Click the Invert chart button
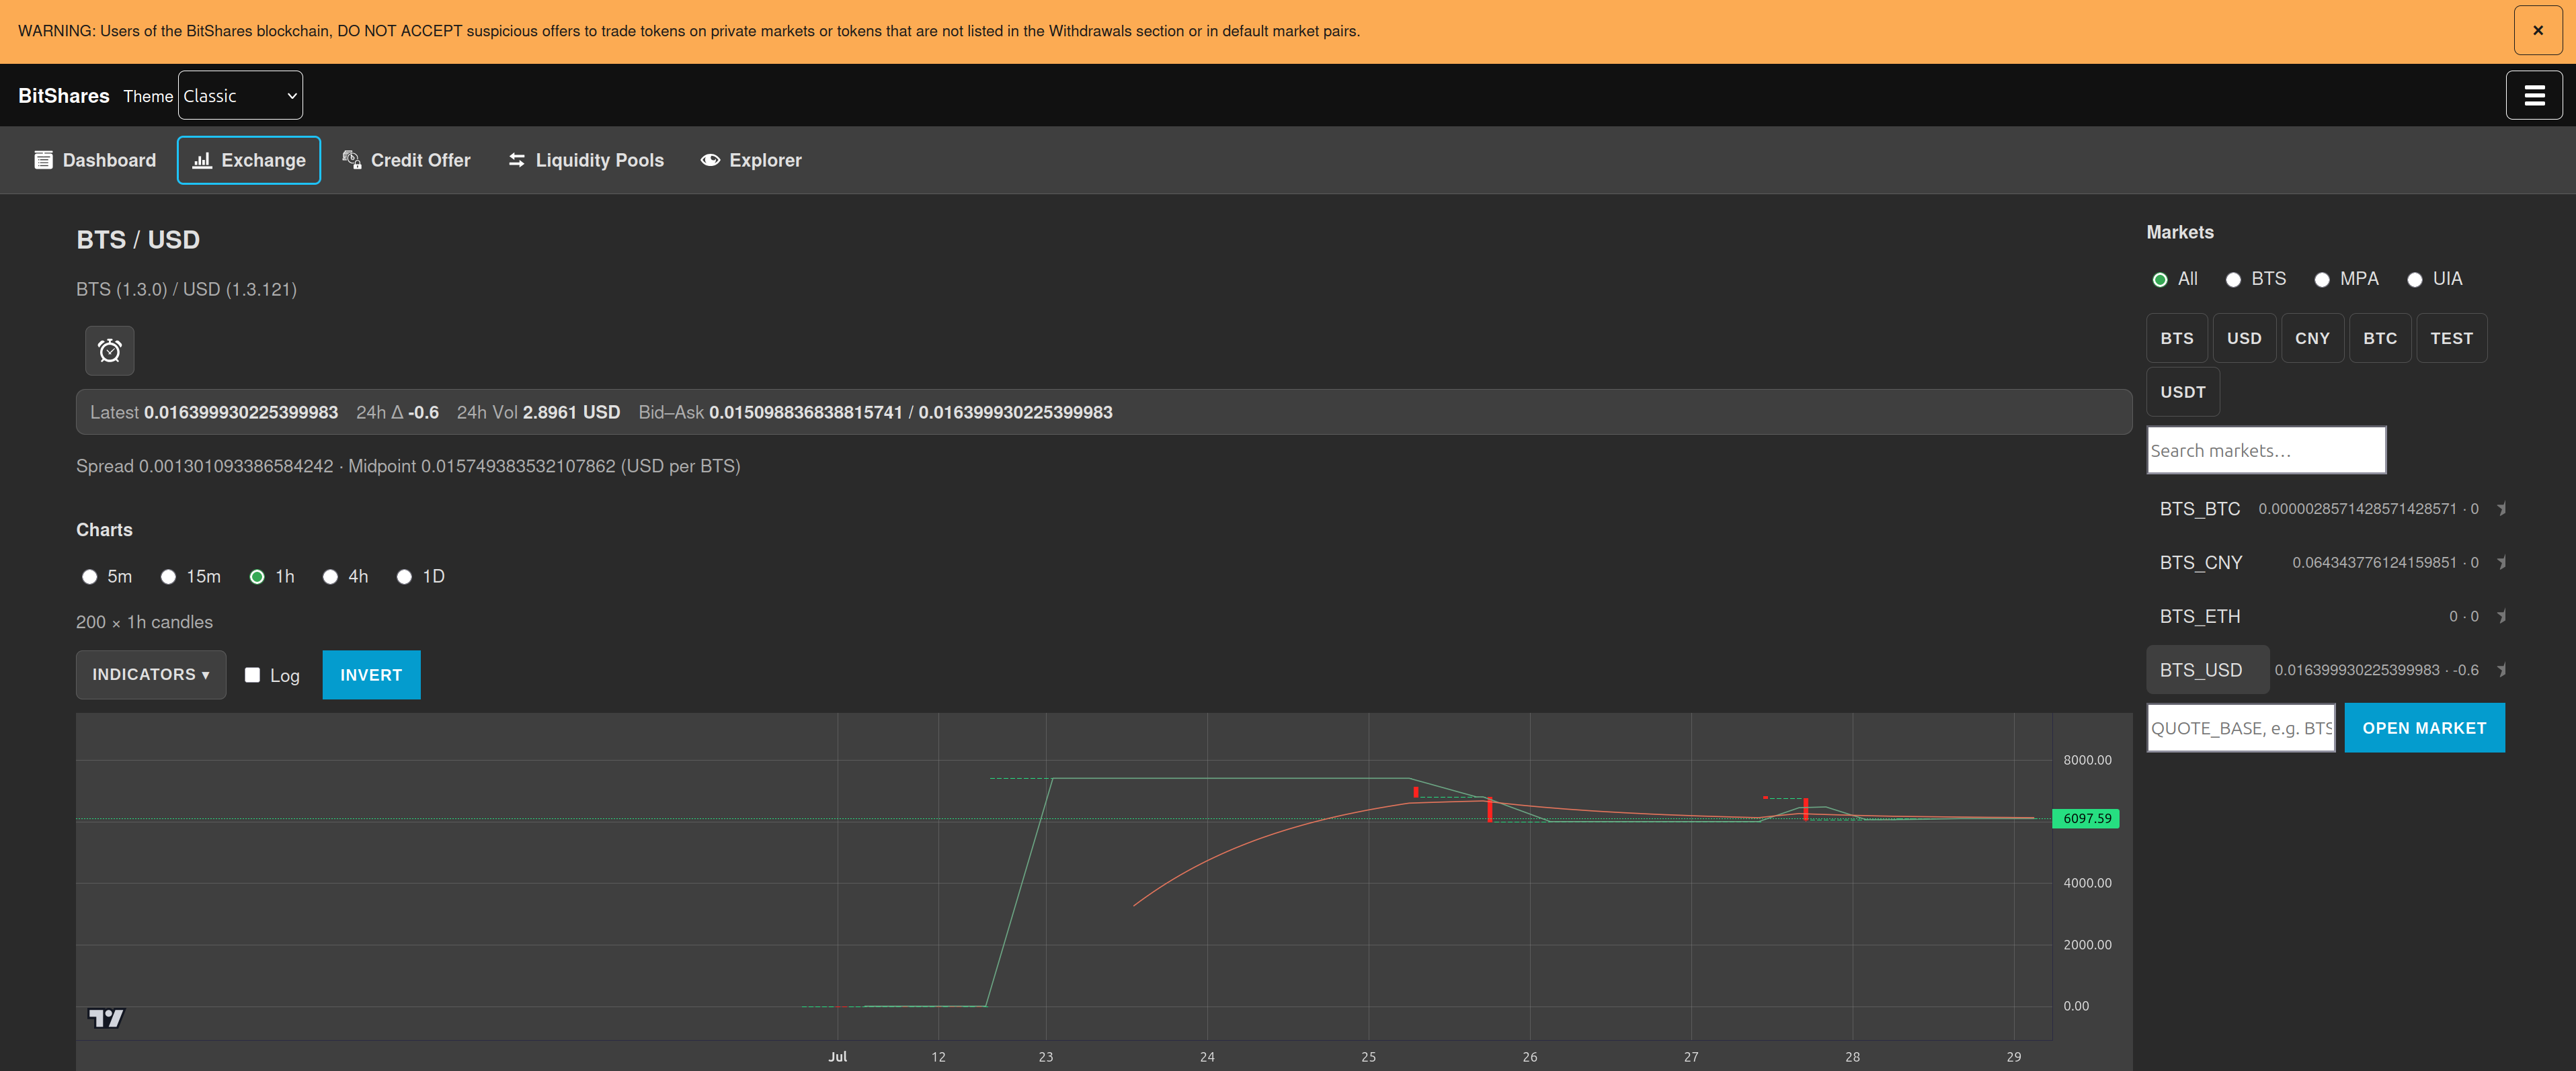The height and width of the screenshot is (1071, 2576). click(371, 675)
